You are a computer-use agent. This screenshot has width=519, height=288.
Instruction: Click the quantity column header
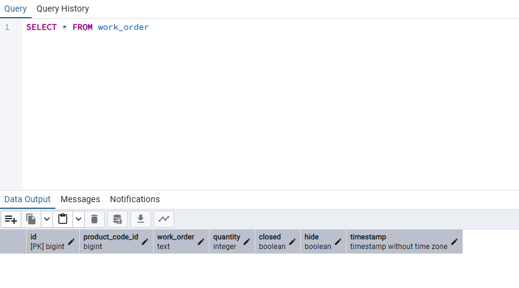click(227, 237)
